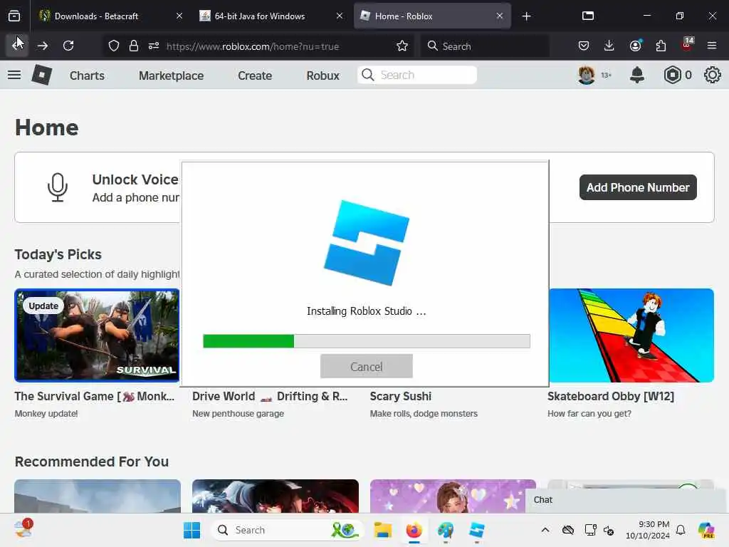Close the Downloads - Betacraft tab
The width and height of the screenshot is (729, 547).
[179, 16]
